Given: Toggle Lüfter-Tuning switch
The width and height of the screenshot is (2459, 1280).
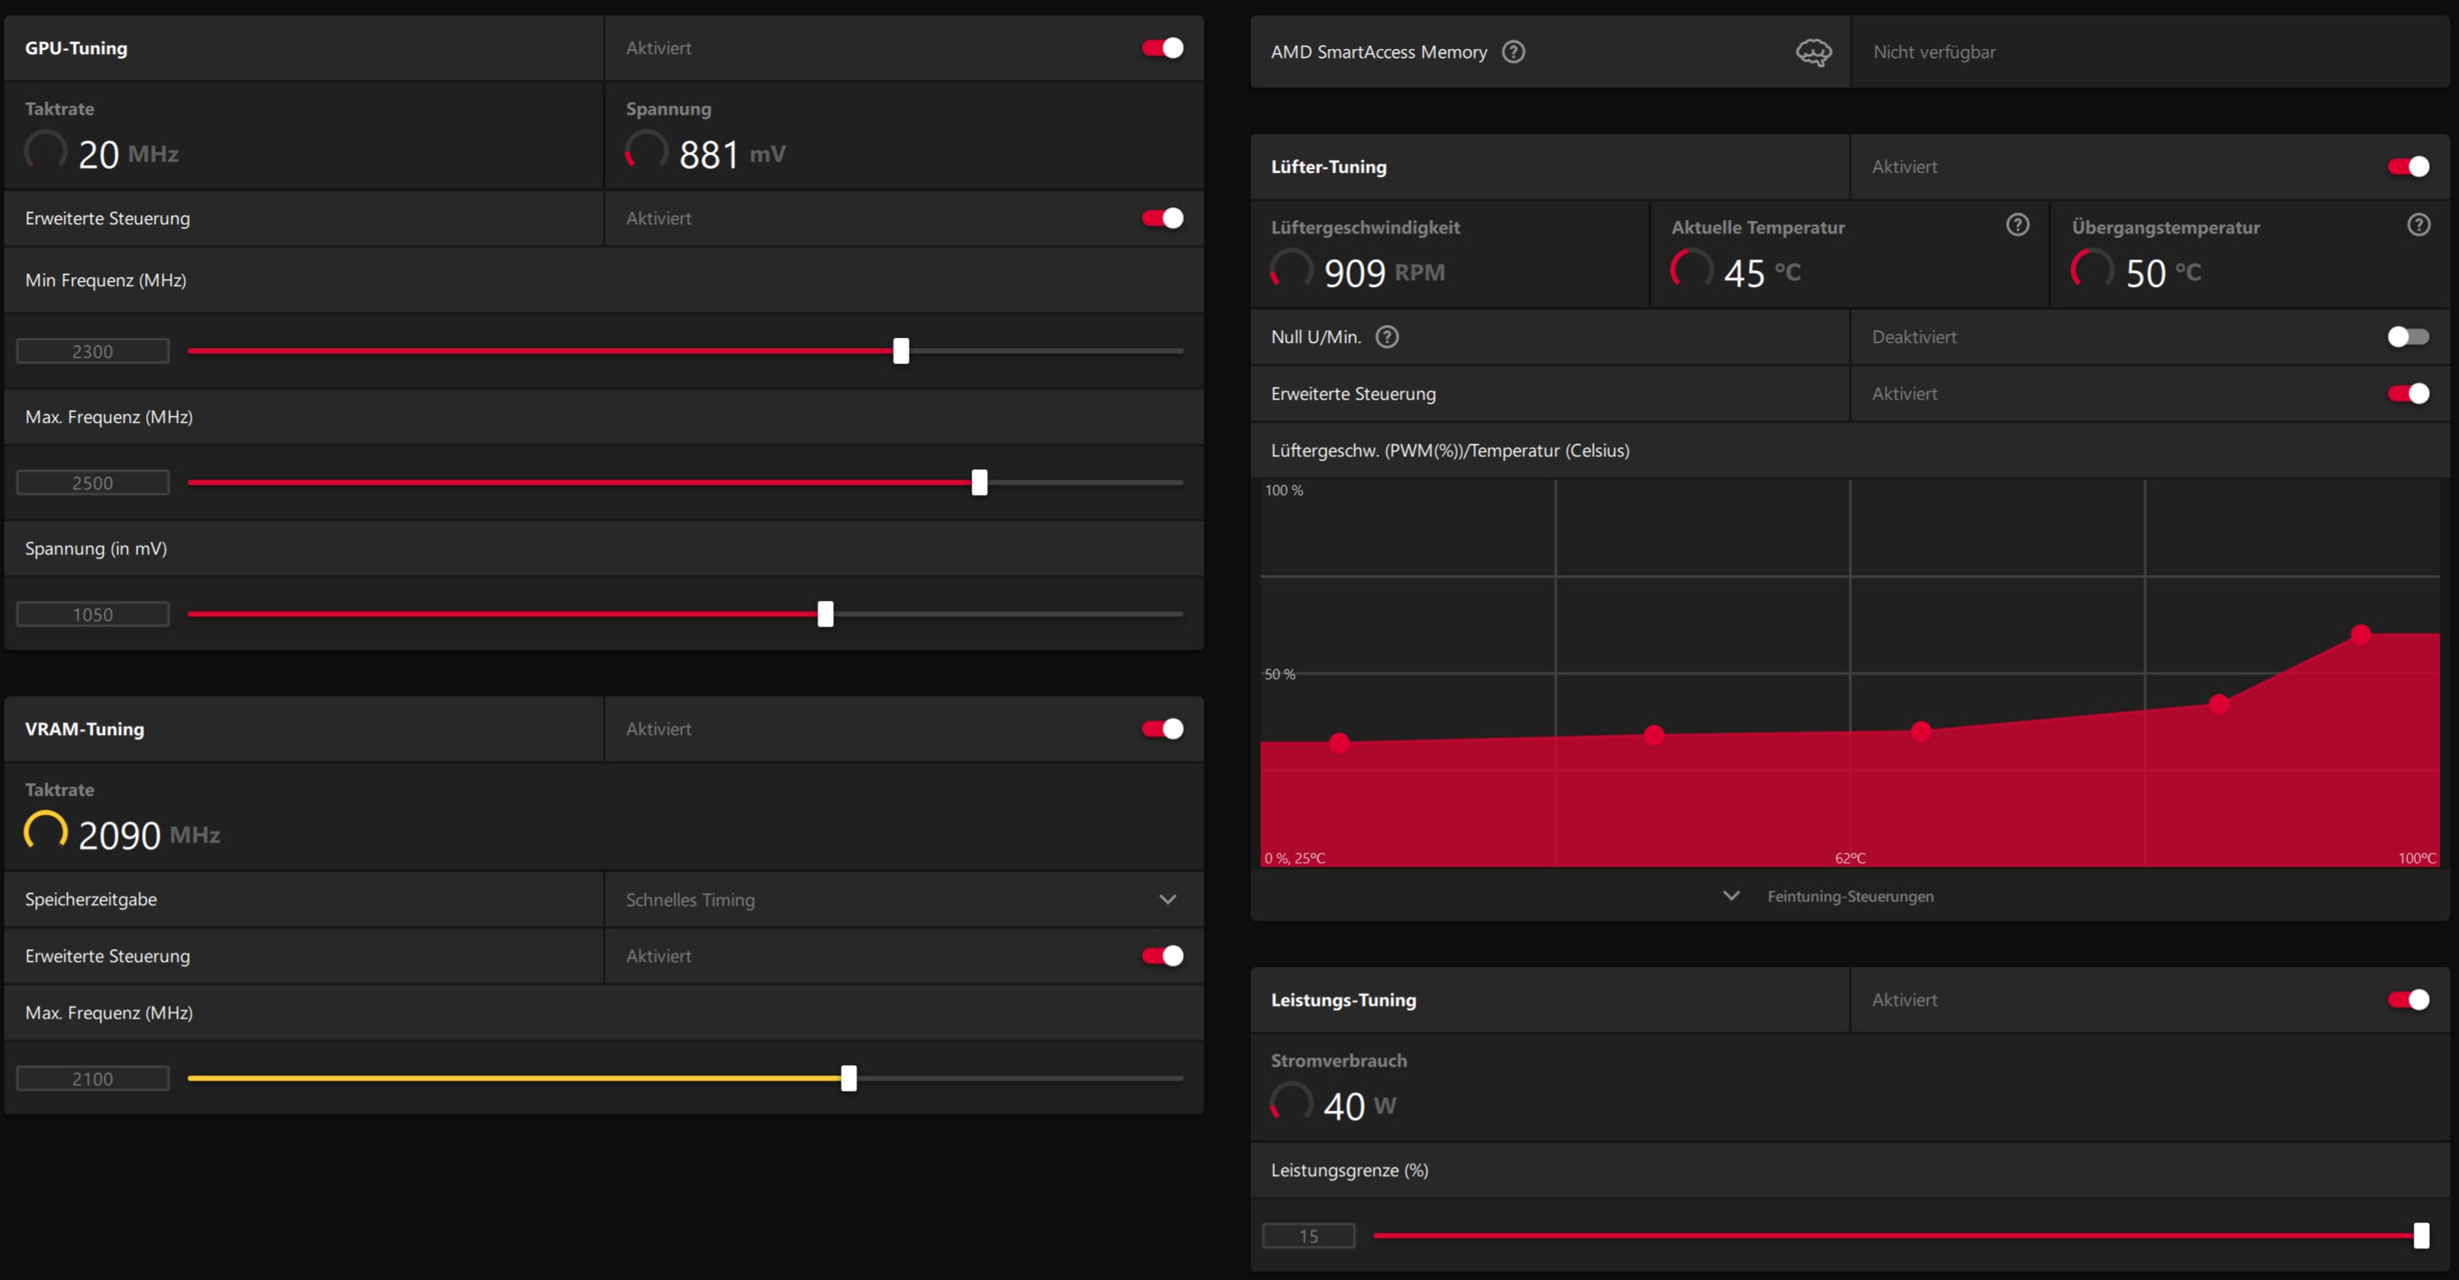Looking at the screenshot, I should [2408, 167].
